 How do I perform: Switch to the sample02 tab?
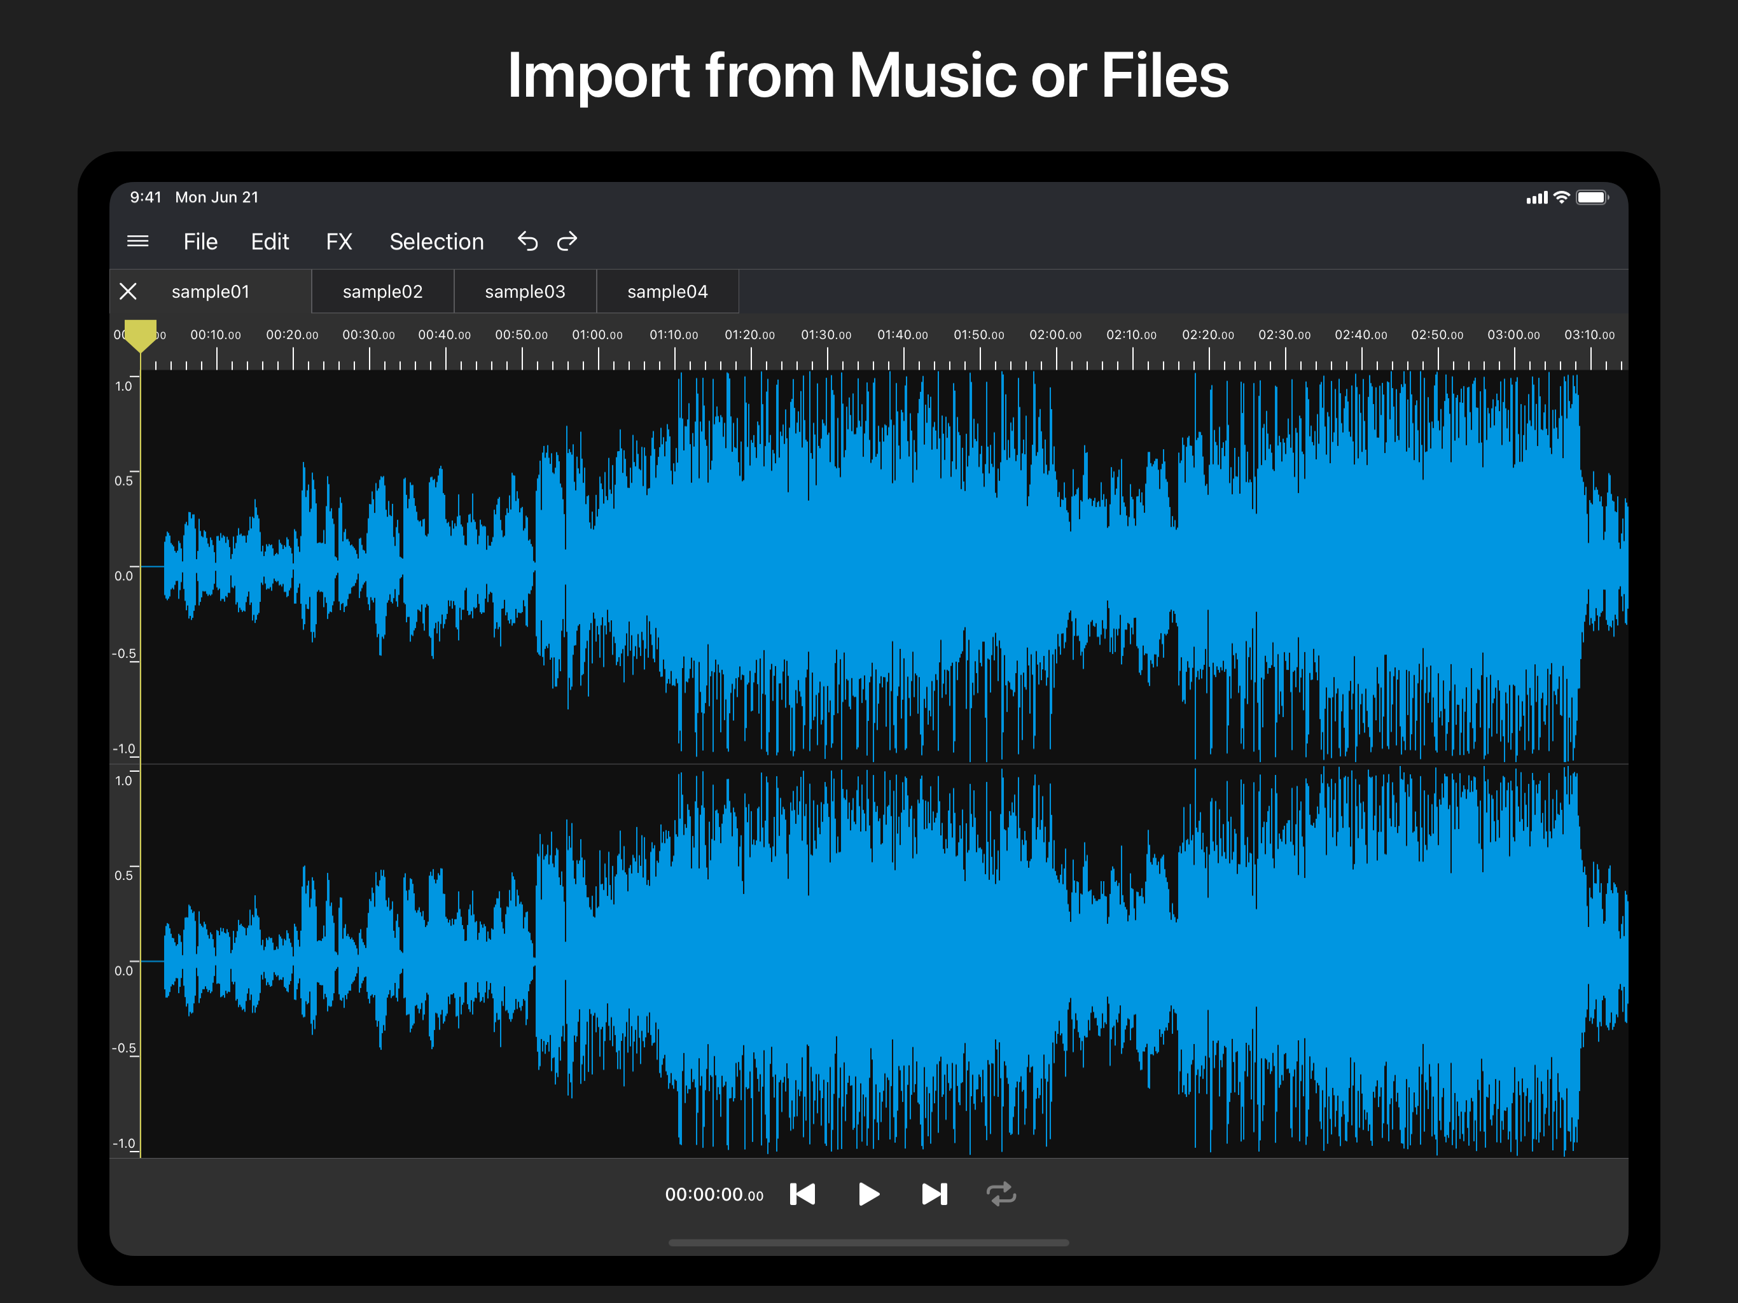pos(382,291)
